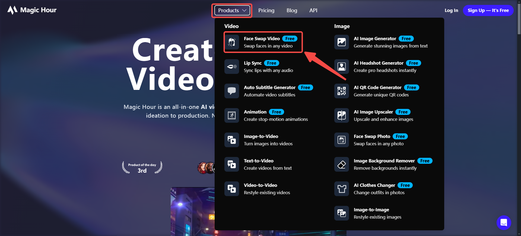
Task: Click 'Swap faces in any video' text
Action: coord(268,46)
